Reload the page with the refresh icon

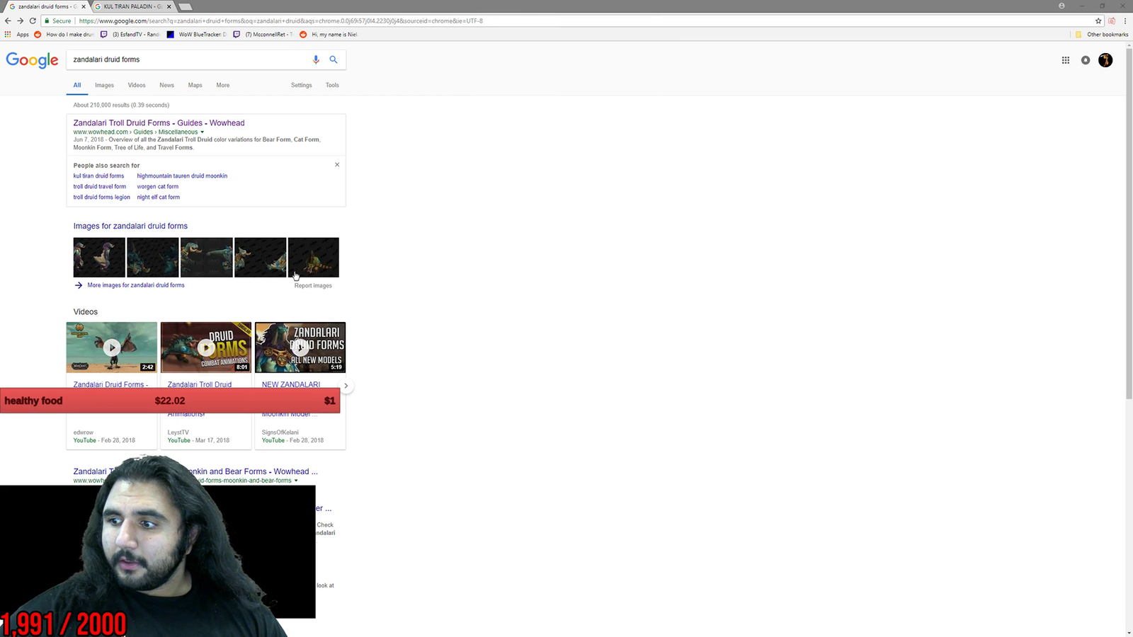(x=33, y=21)
